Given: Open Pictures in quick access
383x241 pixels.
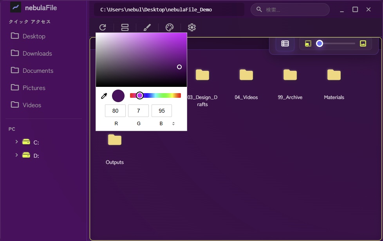Looking at the screenshot, I should pos(28,88).
